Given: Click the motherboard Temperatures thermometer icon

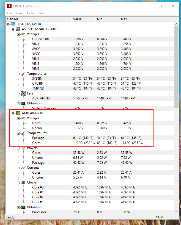Looking at the screenshot, I should point(23,73).
